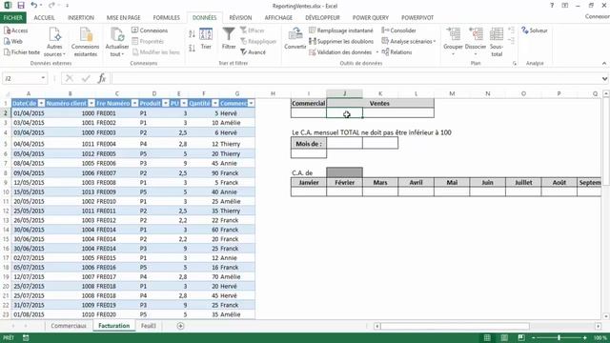
Task: Open Help question mark icon
Action: coord(552,6)
